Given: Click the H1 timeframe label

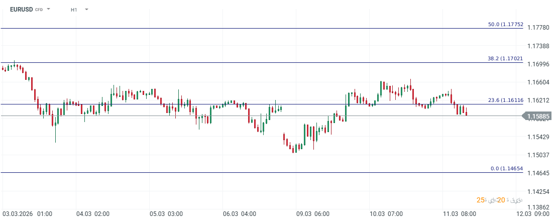Looking at the screenshot, I should 74,9.
